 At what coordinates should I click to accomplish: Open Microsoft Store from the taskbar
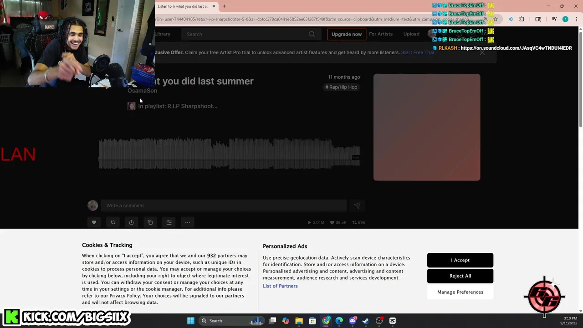pyautogui.click(x=312, y=321)
